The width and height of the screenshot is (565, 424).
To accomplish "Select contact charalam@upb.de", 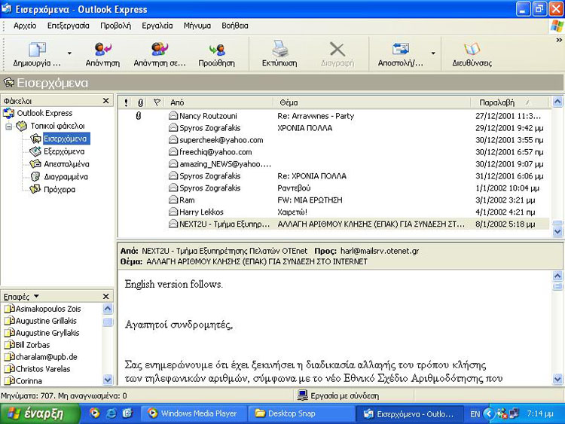I will pos(41,357).
